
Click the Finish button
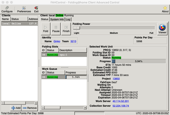tap(66, 29)
